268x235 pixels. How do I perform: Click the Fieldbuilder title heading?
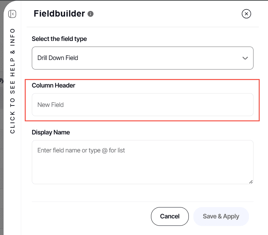59,14
